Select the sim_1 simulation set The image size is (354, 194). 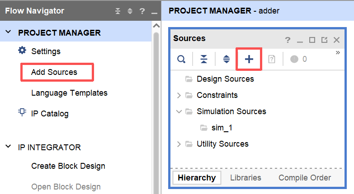click(x=222, y=128)
